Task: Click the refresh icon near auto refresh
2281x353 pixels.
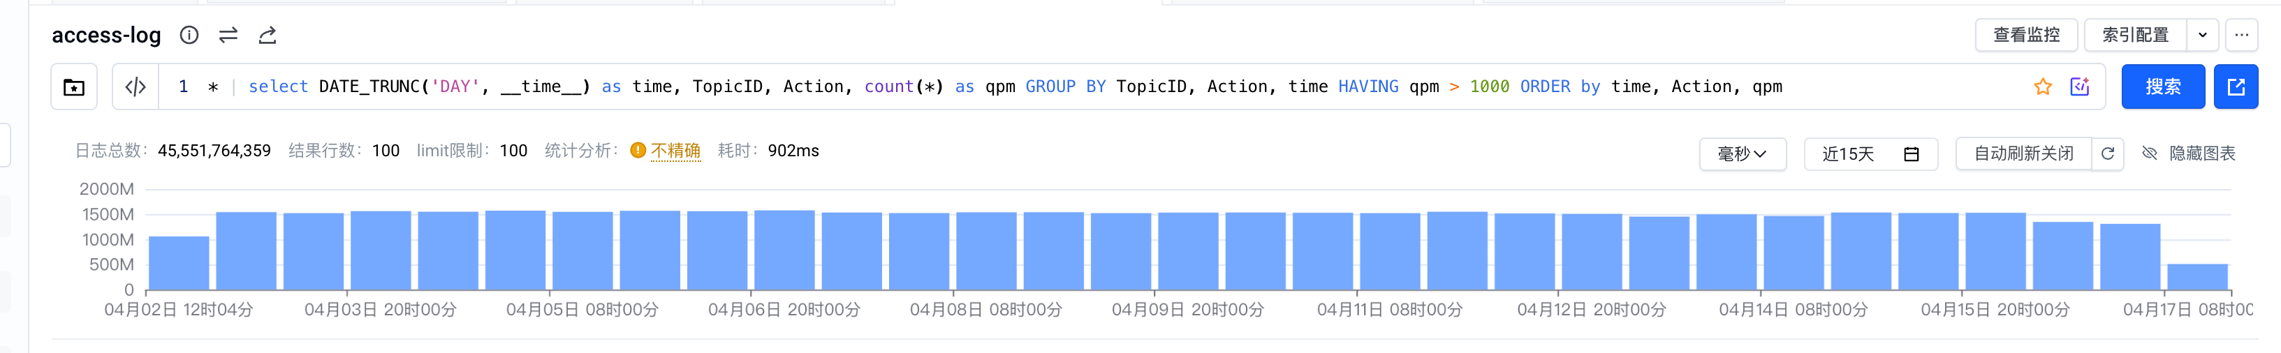Action: click(2108, 154)
